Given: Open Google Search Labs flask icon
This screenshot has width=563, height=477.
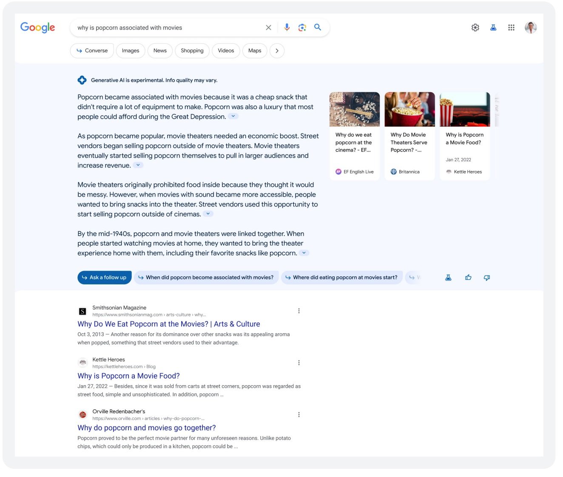Looking at the screenshot, I should click(493, 27).
